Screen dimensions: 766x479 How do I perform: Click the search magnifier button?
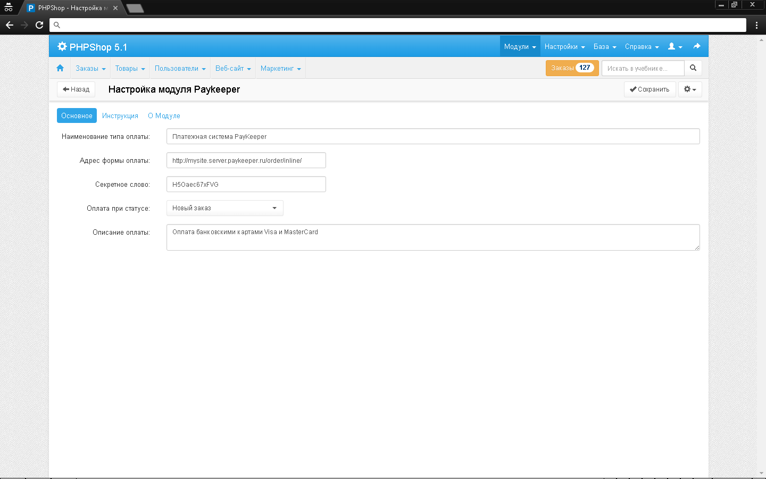693,68
